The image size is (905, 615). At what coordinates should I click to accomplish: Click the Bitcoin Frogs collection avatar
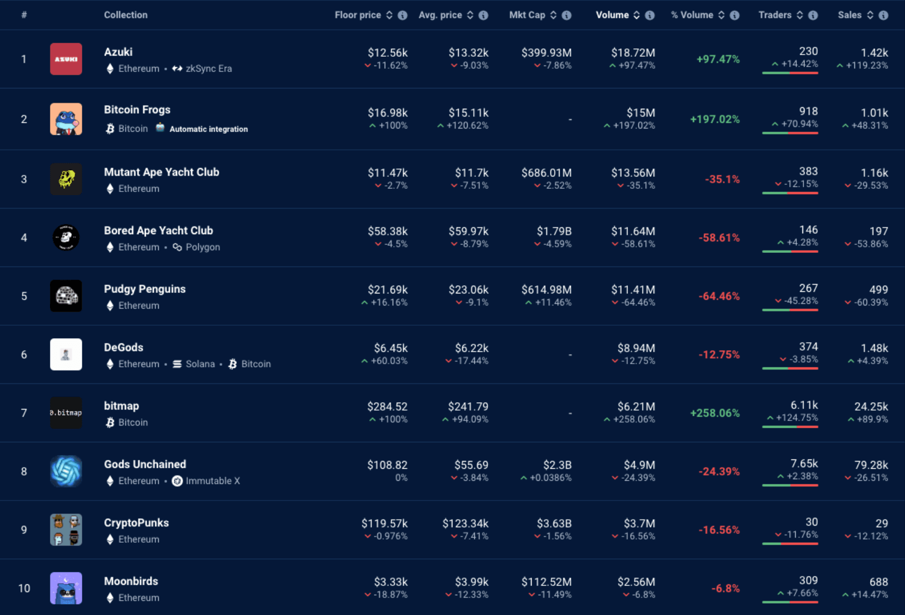(x=66, y=119)
